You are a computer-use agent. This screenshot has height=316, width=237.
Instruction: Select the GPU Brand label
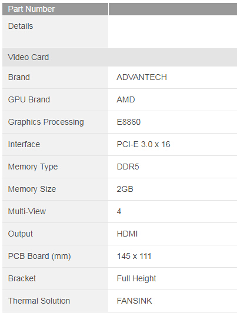(x=29, y=100)
